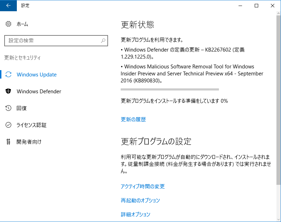Open 詳細オプション link
Screen dimensions: 281x222
(135, 214)
